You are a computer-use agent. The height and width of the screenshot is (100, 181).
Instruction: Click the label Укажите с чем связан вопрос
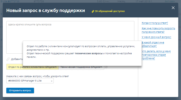[x=38, y=76]
